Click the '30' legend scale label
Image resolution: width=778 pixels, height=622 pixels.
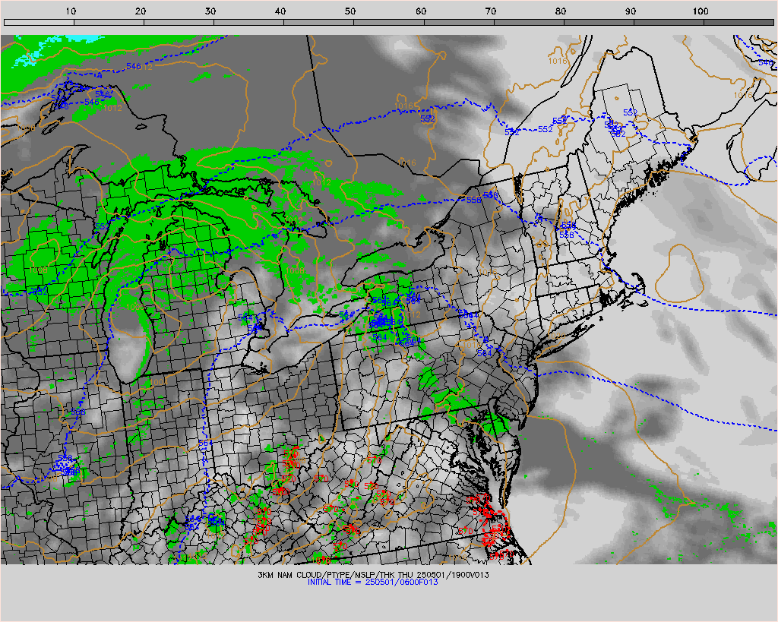point(211,11)
